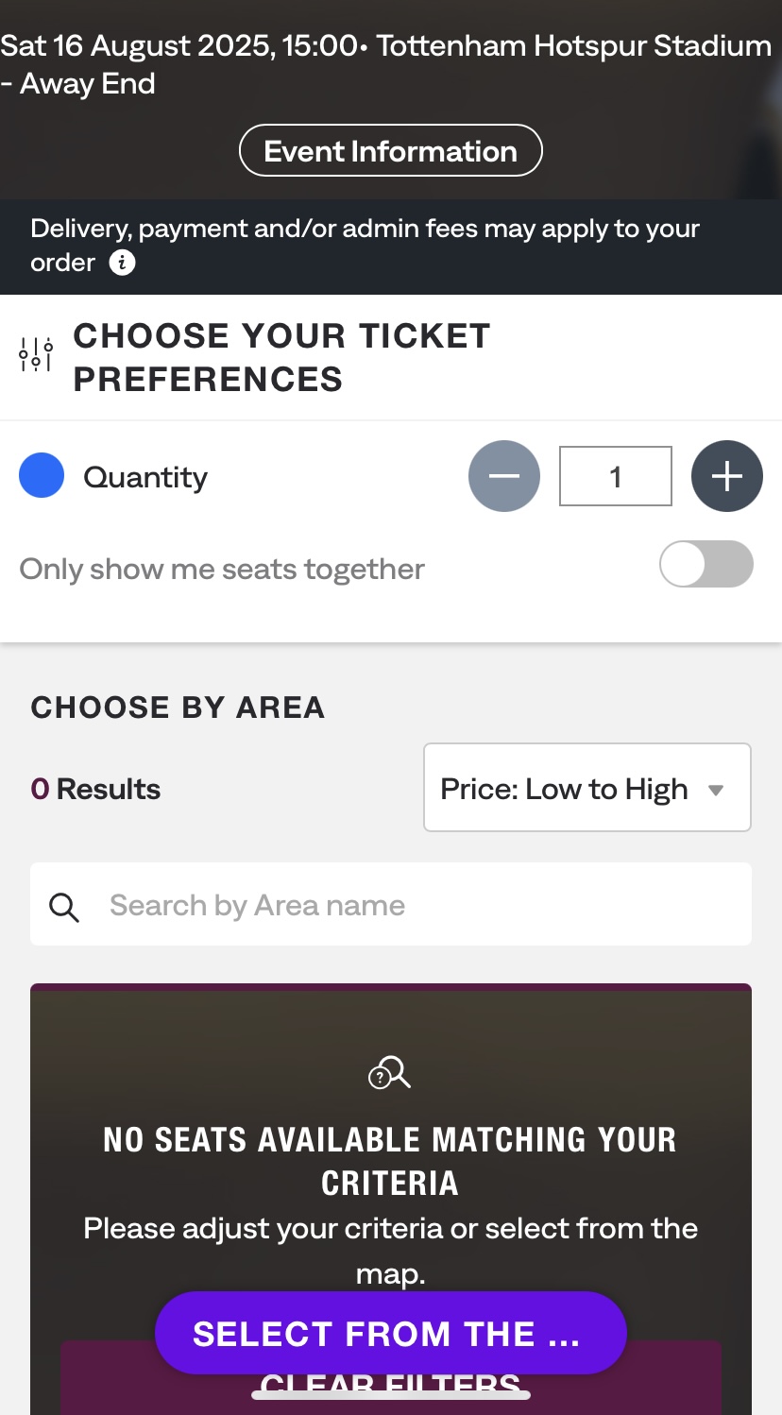782x1415 pixels.
Task: Click the magnifier icon in the area search
Action: click(64, 907)
